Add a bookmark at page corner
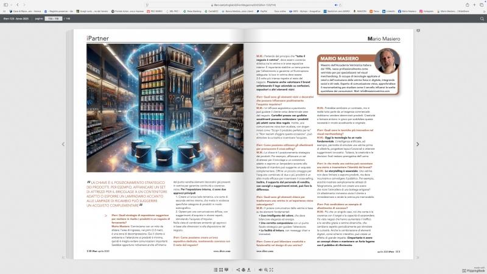The height and width of the screenshot is (274, 487). pyautogui.click(x=418, y=31)
